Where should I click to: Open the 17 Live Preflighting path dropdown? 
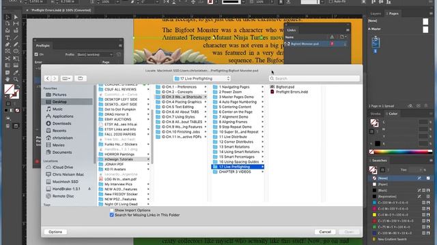pyautogui.click(x=202, y=79)
